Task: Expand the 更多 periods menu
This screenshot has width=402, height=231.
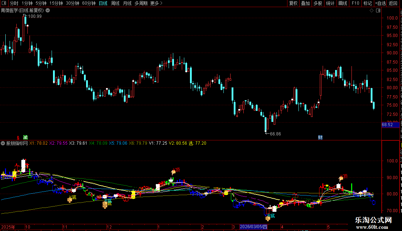Action: pyautogui.click(x=157, y=3)
